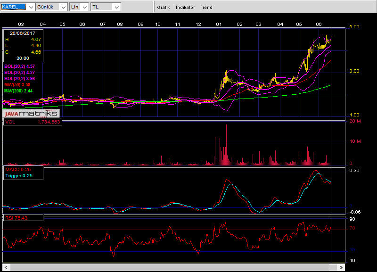The width and height of the screenshot is (377, 272).
Task: Click the JavaMatriks logo
Action: 31,114
